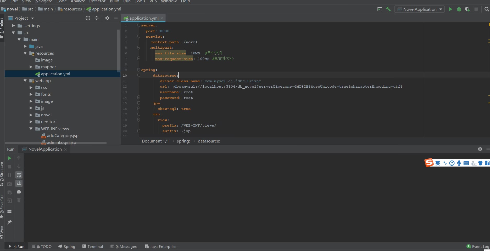Open Project panel gear settings

point(107,18)
